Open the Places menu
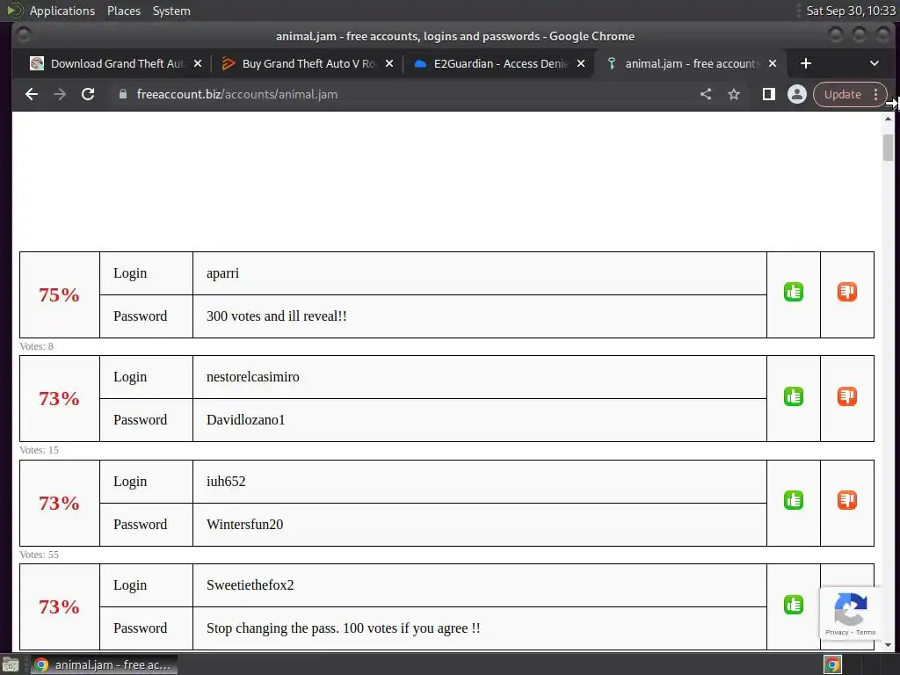Image resolution: width=900 pixels, height=675 pixels. (124, 11)
